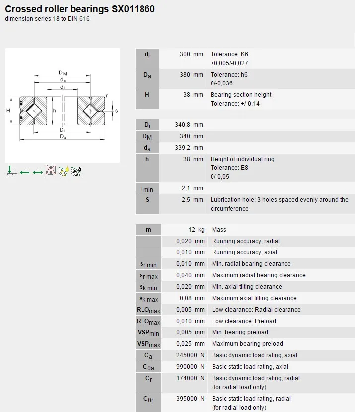The width and height of the screenshot is (355, 412).
Task: Select the rmin row label cell
Action: (147, 188)
